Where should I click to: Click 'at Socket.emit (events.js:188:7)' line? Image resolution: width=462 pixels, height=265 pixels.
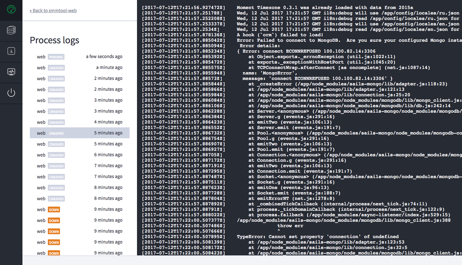(x=295, y=193)
